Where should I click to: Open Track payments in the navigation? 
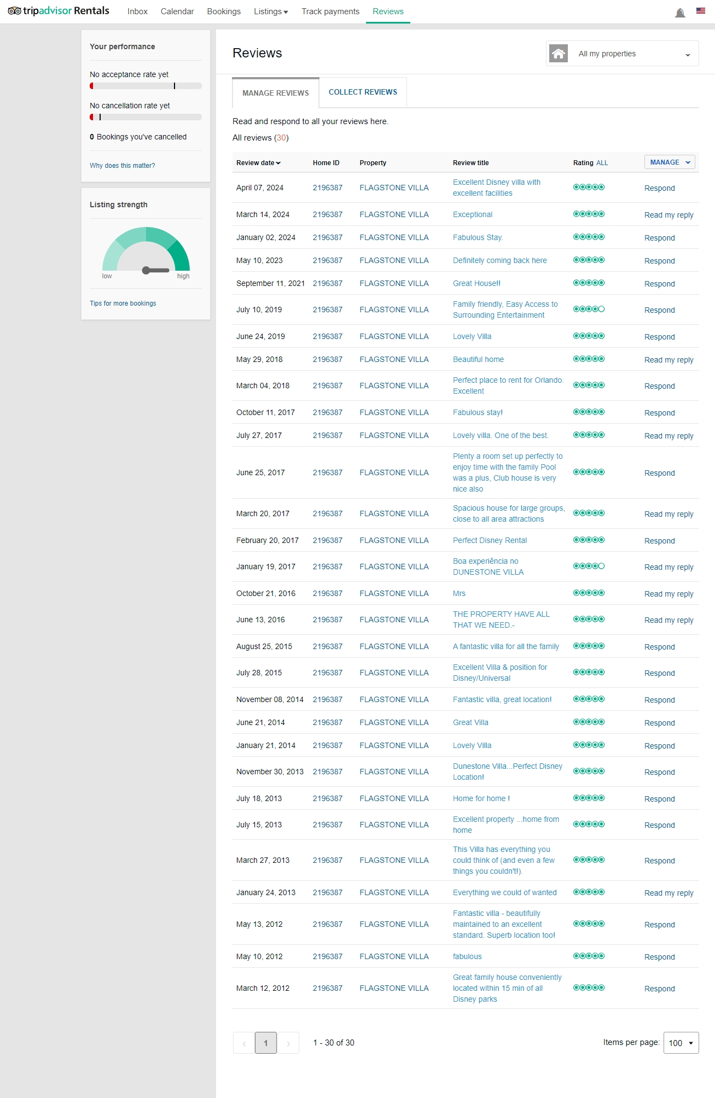(x=330, y=11)
